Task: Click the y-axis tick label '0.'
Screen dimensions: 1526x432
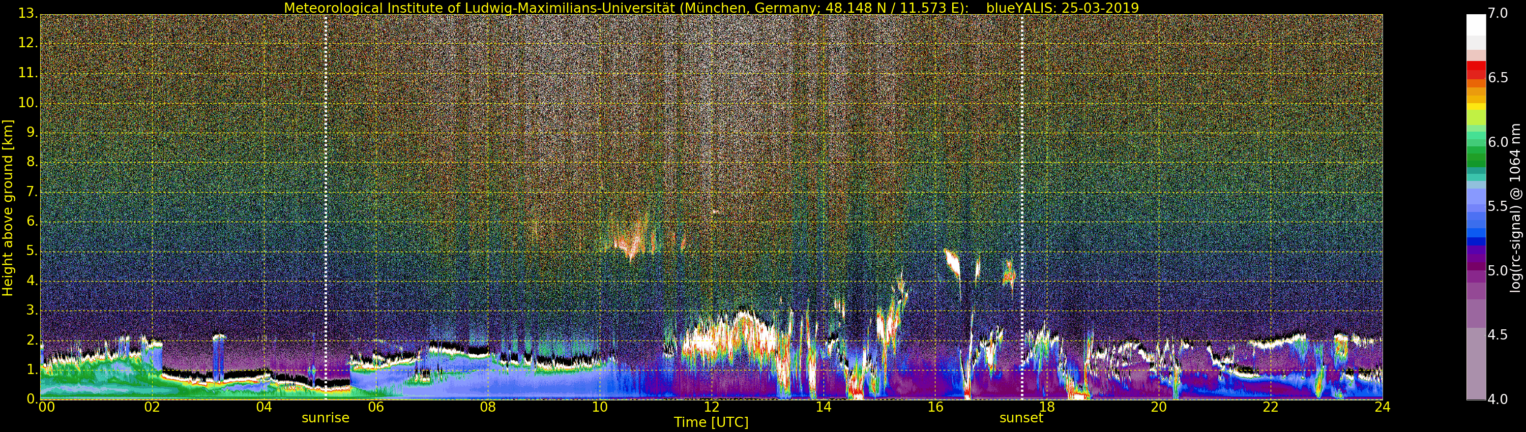Action: tap(32, 399)
